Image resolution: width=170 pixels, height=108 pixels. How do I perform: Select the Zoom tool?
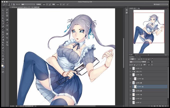[x=3, y=62]
